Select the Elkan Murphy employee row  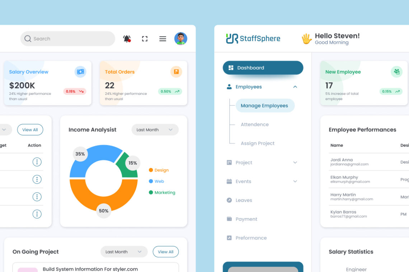tap(369, 179)
